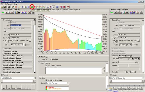Open the Surface Feature Editor icon
Viewport: 145px width, 92px height.
click(32, 7)
